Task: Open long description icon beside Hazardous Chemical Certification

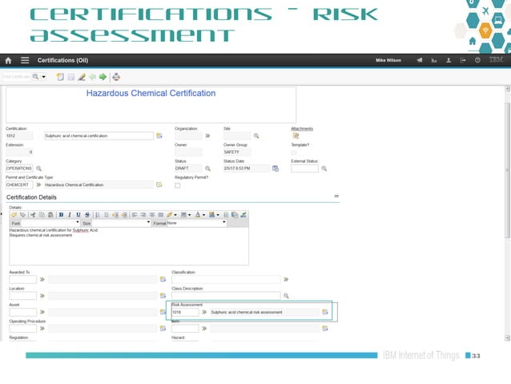Action: coord(159,184)
